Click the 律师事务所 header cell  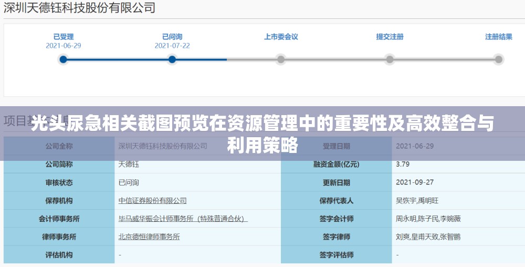[59, 237]
